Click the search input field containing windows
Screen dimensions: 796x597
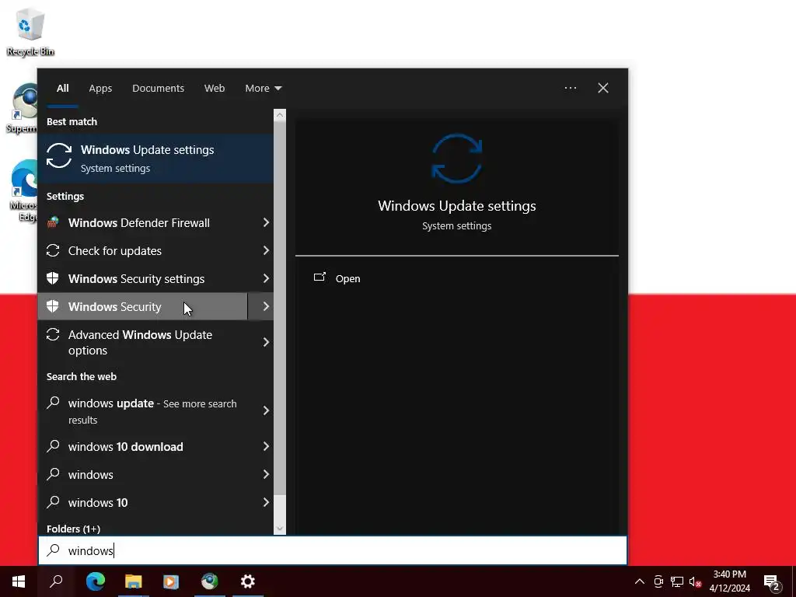tap(333, 550)
